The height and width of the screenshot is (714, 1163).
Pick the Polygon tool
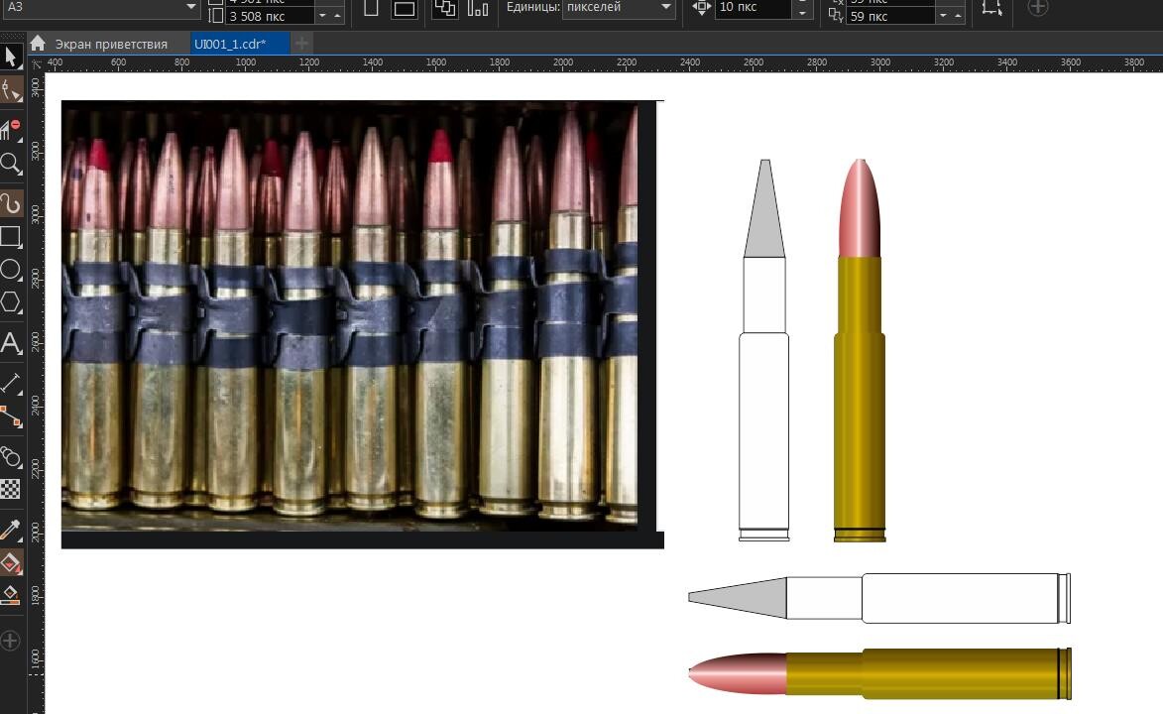tap(13, 302)
